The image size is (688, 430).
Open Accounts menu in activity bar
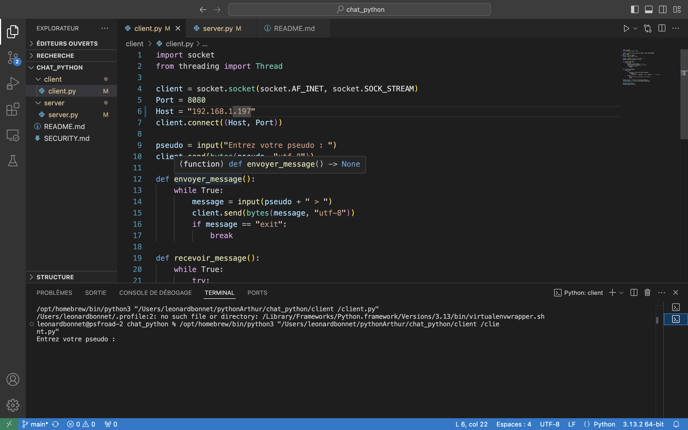tap(13, 379)
